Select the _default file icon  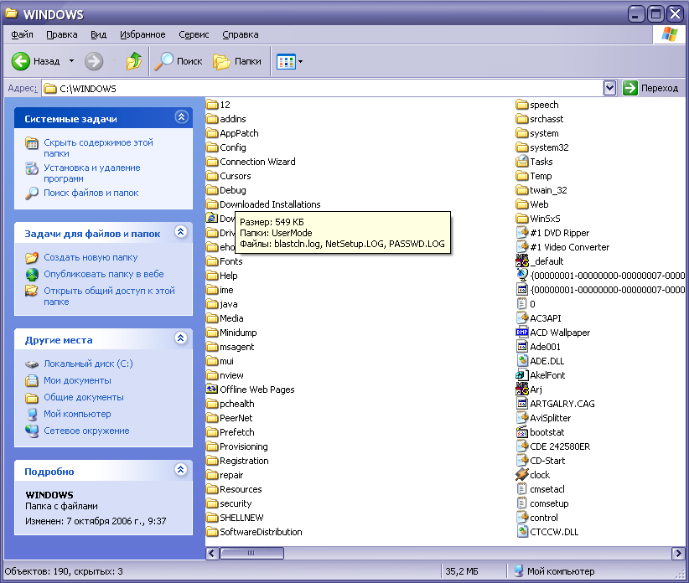pyautogui.click(x=522, y=261)
